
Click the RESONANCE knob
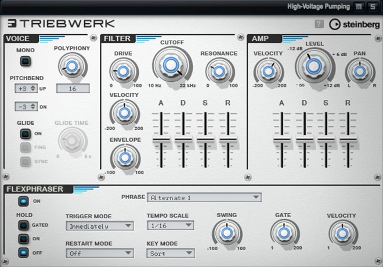pos(219,71)
